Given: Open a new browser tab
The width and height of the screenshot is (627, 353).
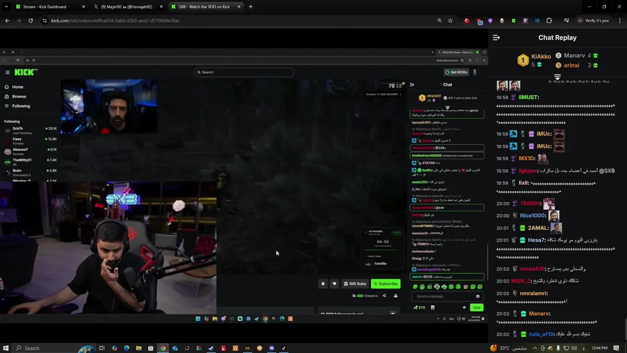Looking at the screenshot, I should click(251, 7).
